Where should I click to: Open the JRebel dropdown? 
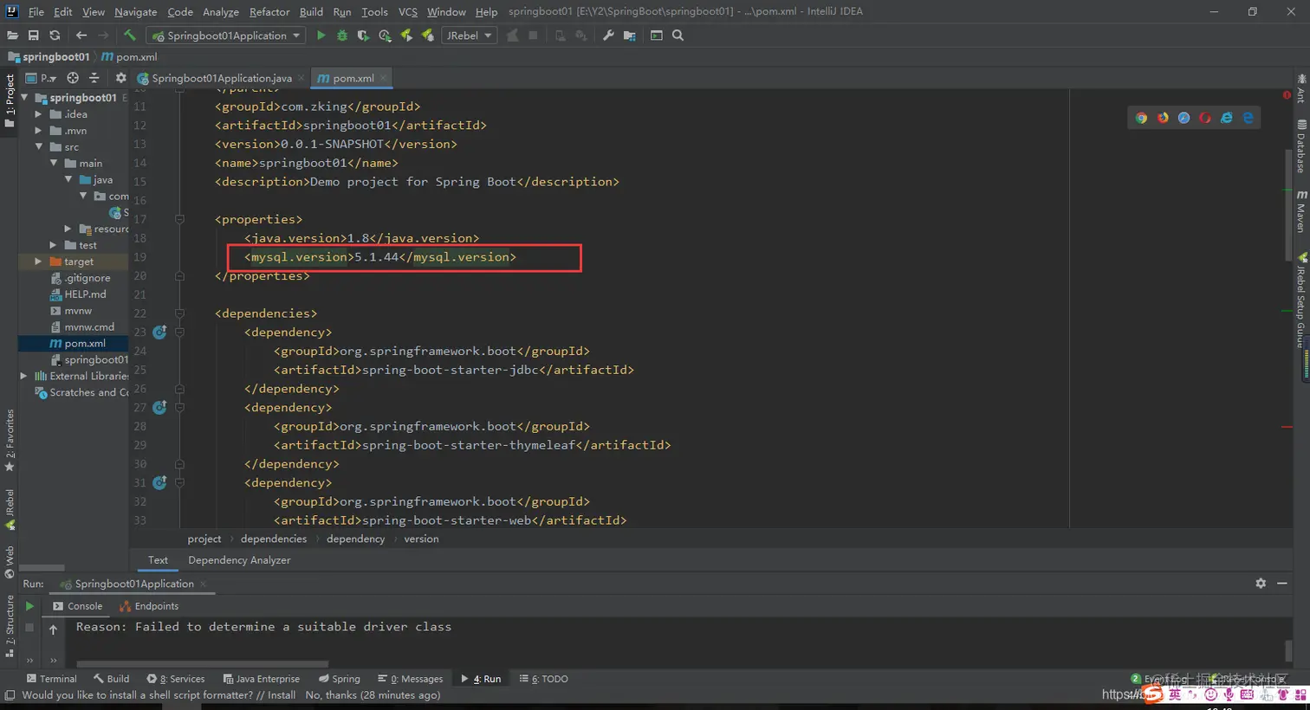[x=469, y=35]
